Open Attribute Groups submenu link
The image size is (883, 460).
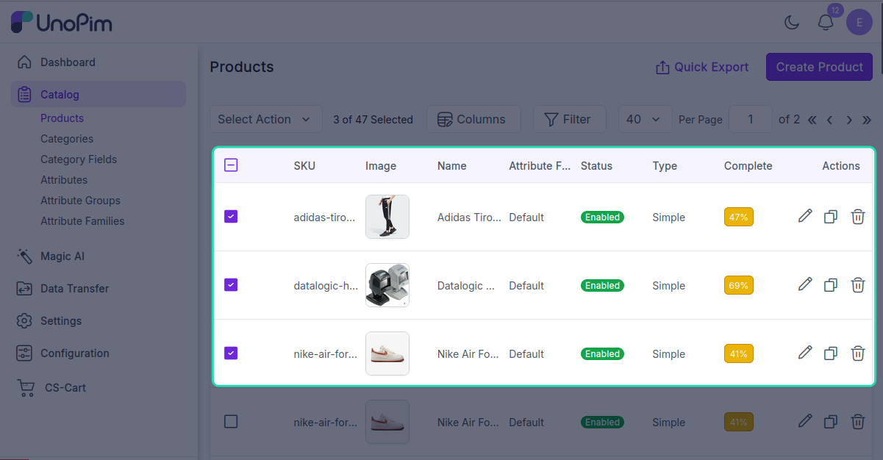[x=80, y=201]
